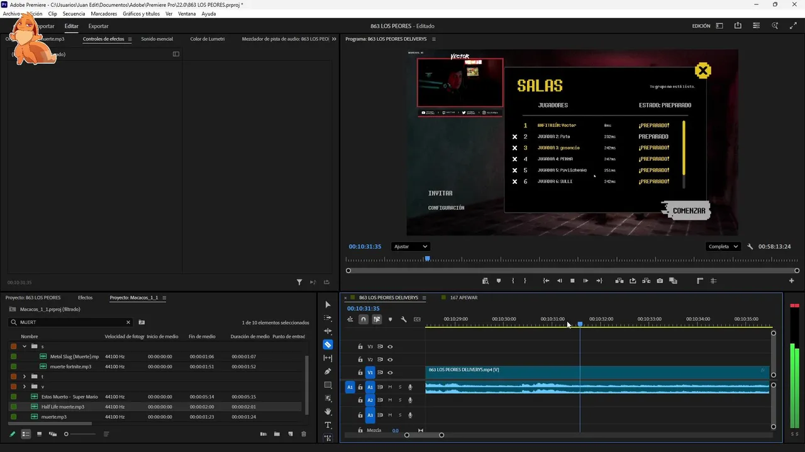Viewport: 805px width, 452px height.
Task: Select the Selection arrow tool
Action: [x=328, y=304]
